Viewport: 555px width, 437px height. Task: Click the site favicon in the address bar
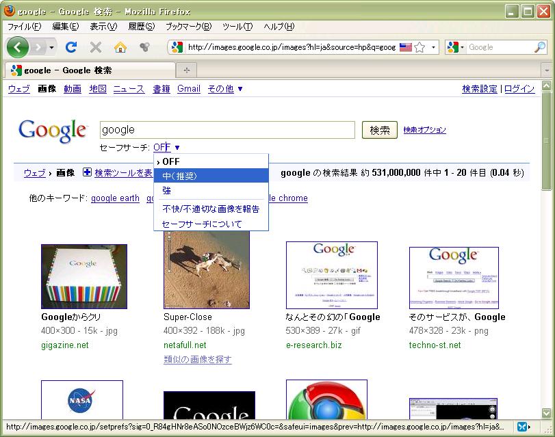tap(177, 47)
